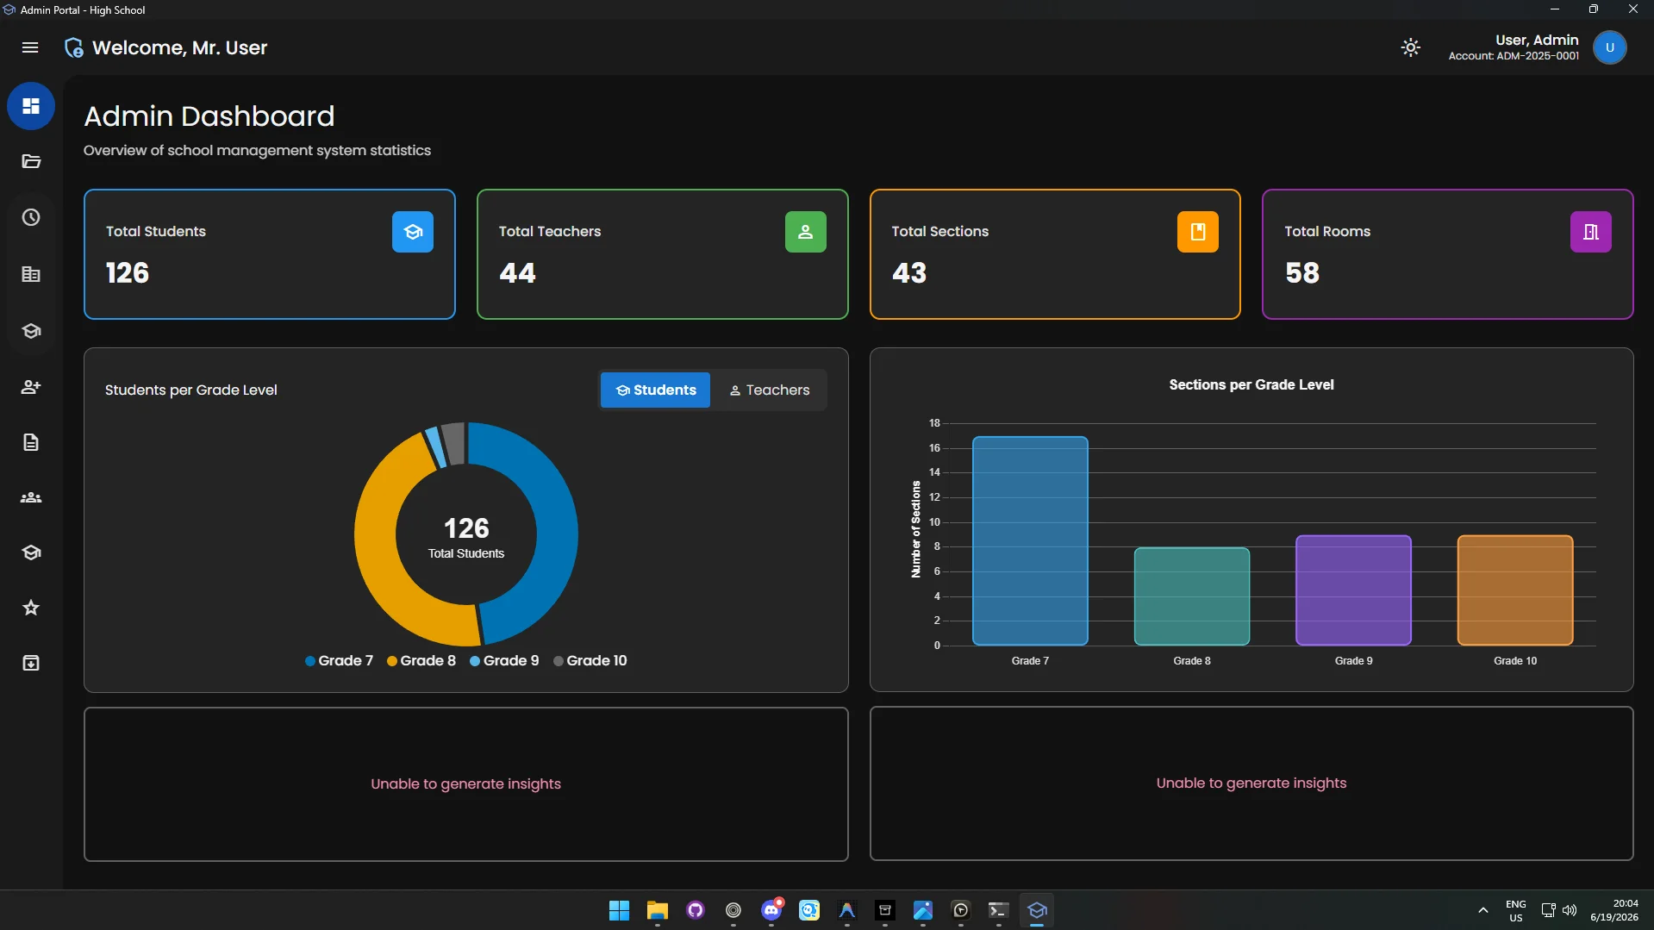This screenshot has height=930, width=1654.
Task: Click the graduation cap icon on Total Students card
Action: click(413, 232)
